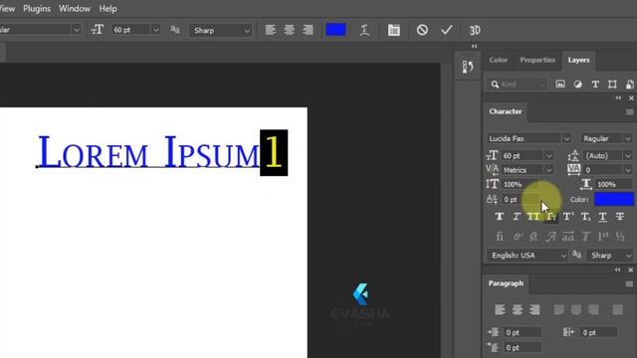This screenshot has width=637, height=358.
Task: Open the font size dropdown in options bar
Action: [155, 30]
